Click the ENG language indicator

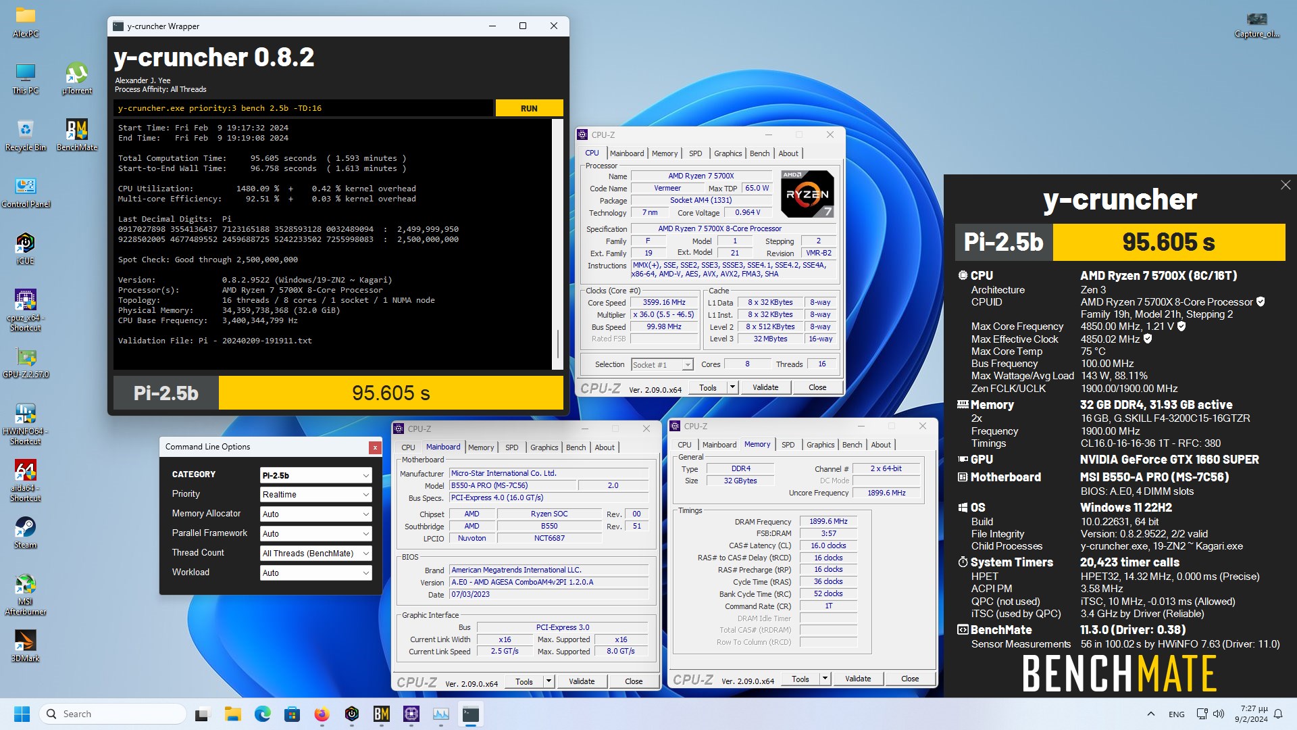(x=1176, y=714)
